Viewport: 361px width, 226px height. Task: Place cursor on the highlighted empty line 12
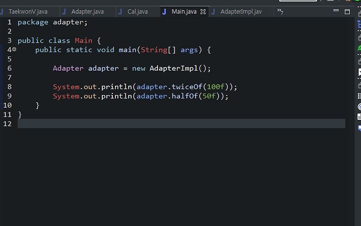click(x=182, y=123)
